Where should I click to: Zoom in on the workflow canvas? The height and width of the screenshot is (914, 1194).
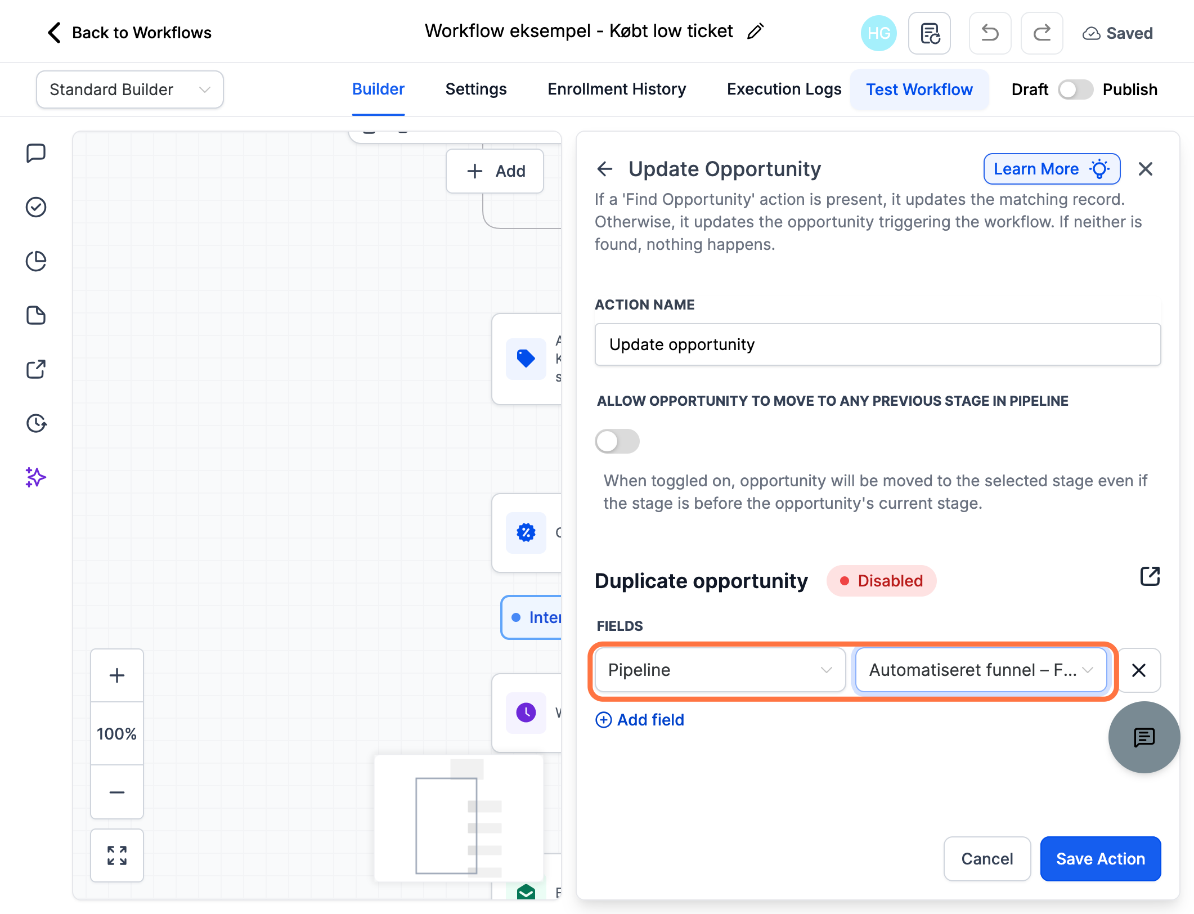(x=117, y=675)
